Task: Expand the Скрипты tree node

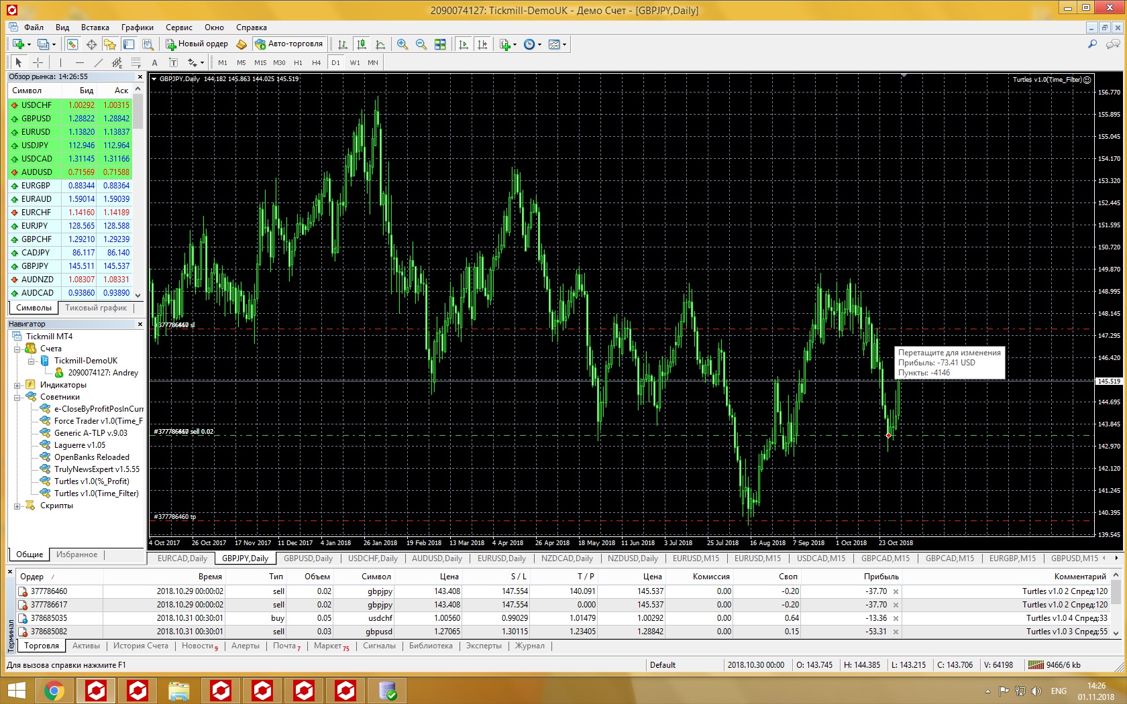Action: pos(17,506)
